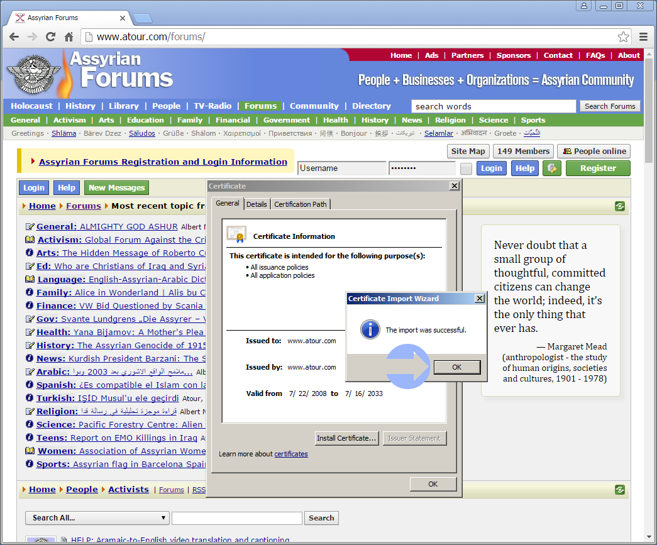Viewport: 657px width, 545px height.
Task: Switch to the Certification Path tab
Action: click(301, 204)
